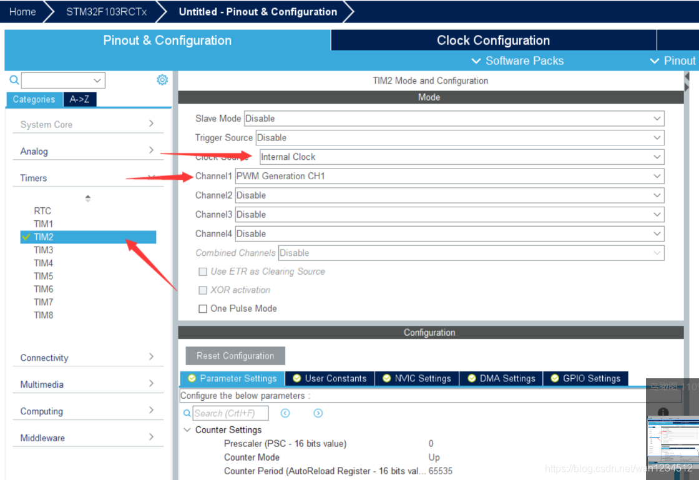Click the next search result arrow icon
The width and height of the screenshot is (699, 480).
click(x=318, y=413)
